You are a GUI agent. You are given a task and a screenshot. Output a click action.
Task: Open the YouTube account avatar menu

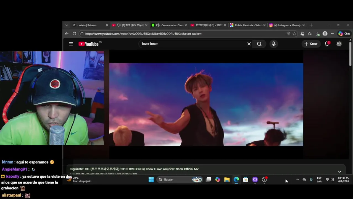pos(339,44)
